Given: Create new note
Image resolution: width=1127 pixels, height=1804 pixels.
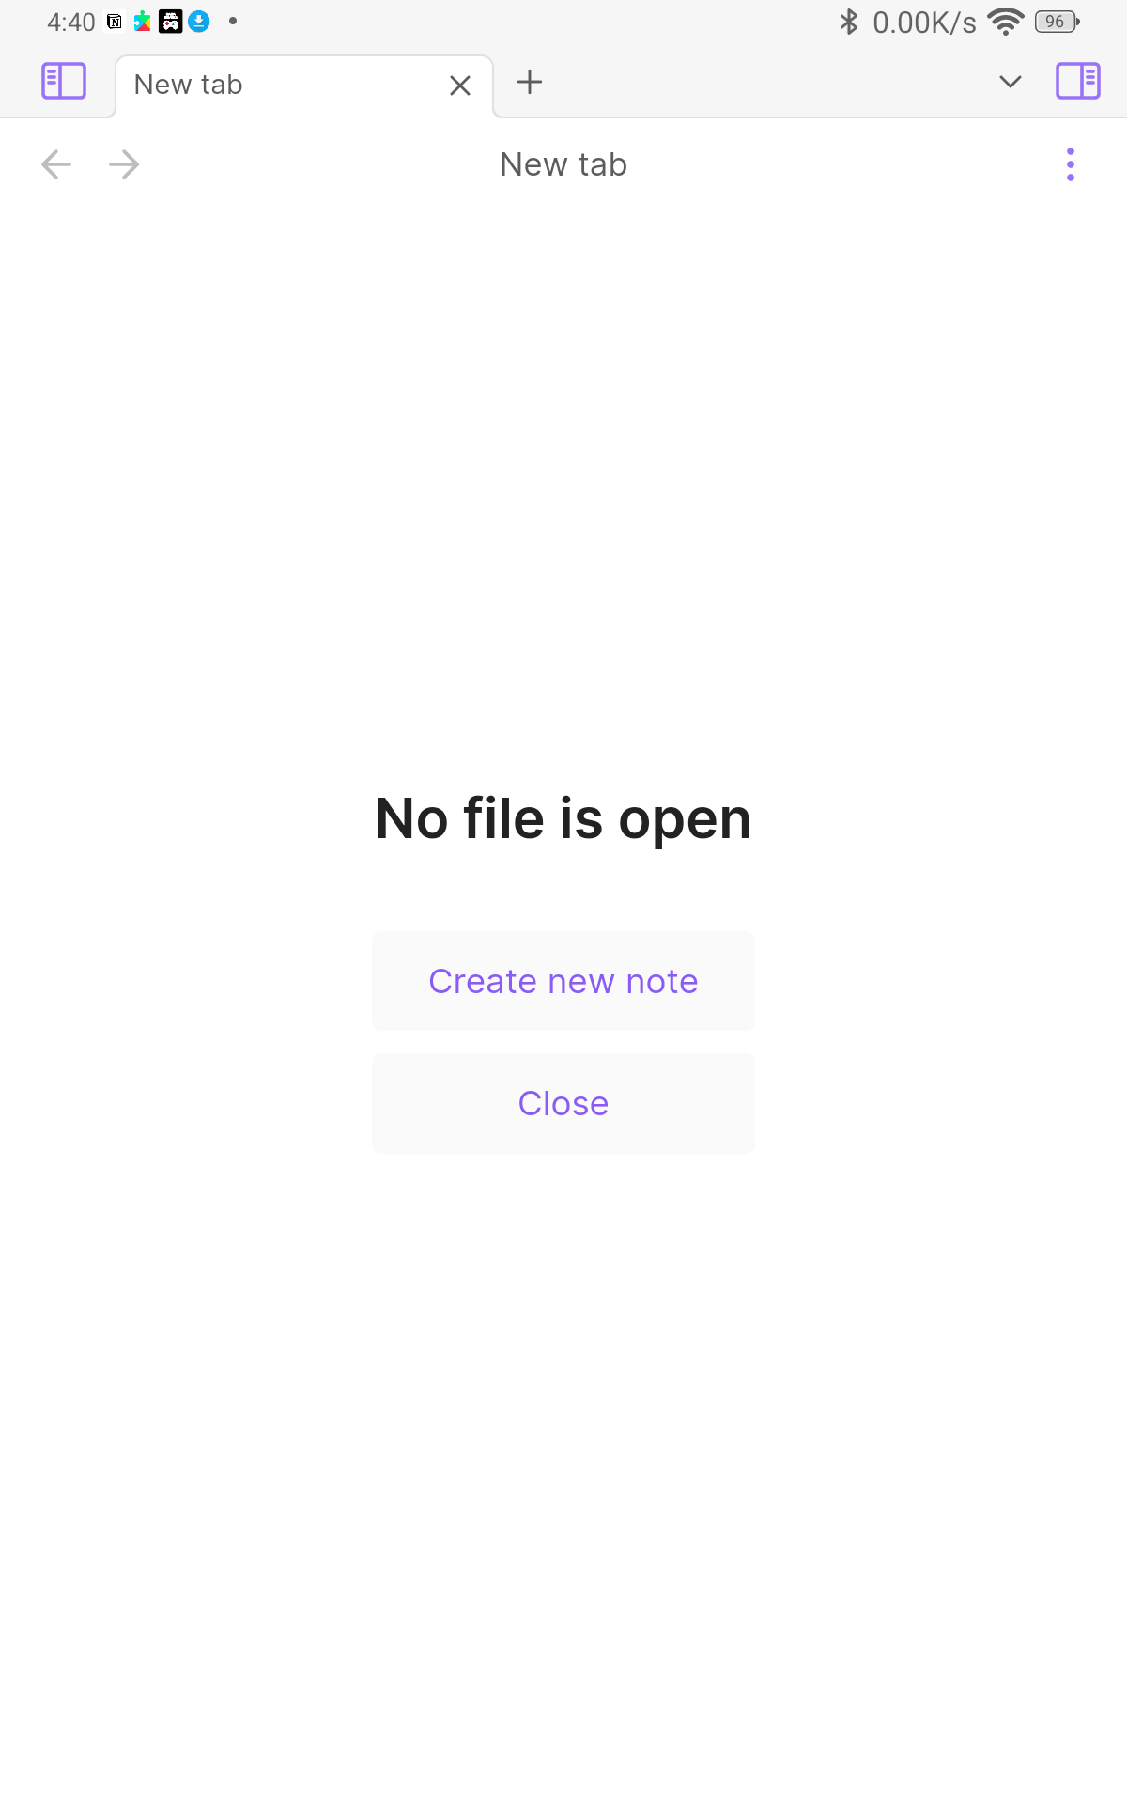Looking at the screenshot, I should coord(563,981).
